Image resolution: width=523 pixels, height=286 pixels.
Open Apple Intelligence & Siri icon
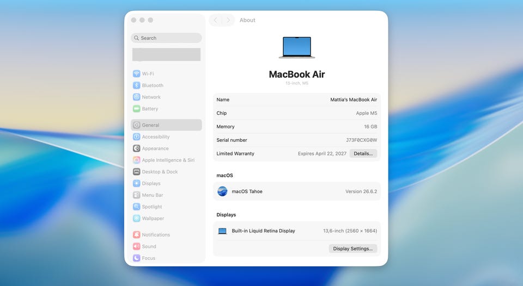coord(136,160)
